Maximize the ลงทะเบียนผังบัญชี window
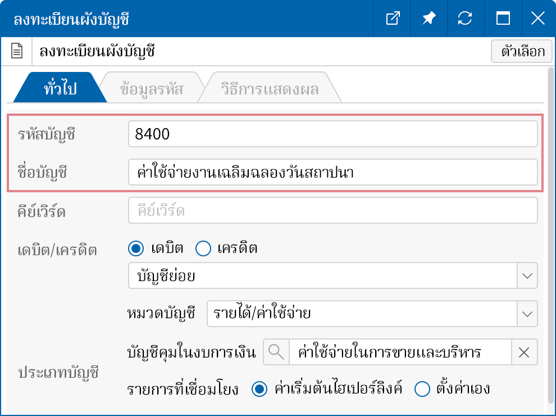The image size is (556, 416). (503, 19)
